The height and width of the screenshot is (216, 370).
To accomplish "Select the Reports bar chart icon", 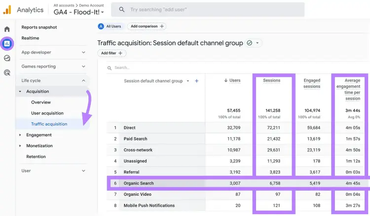I will tap(7, 43).
